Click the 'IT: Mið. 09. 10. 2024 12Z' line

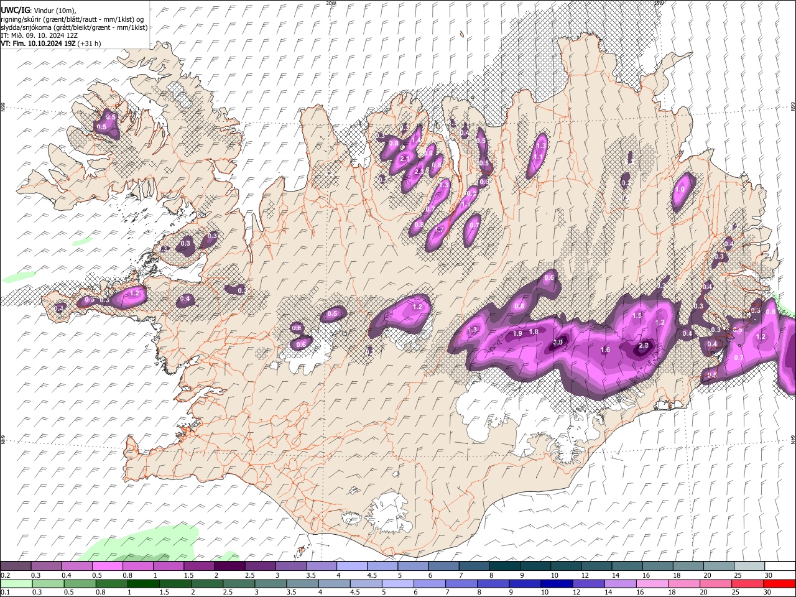pyautogui.click(x=39, y=35)
